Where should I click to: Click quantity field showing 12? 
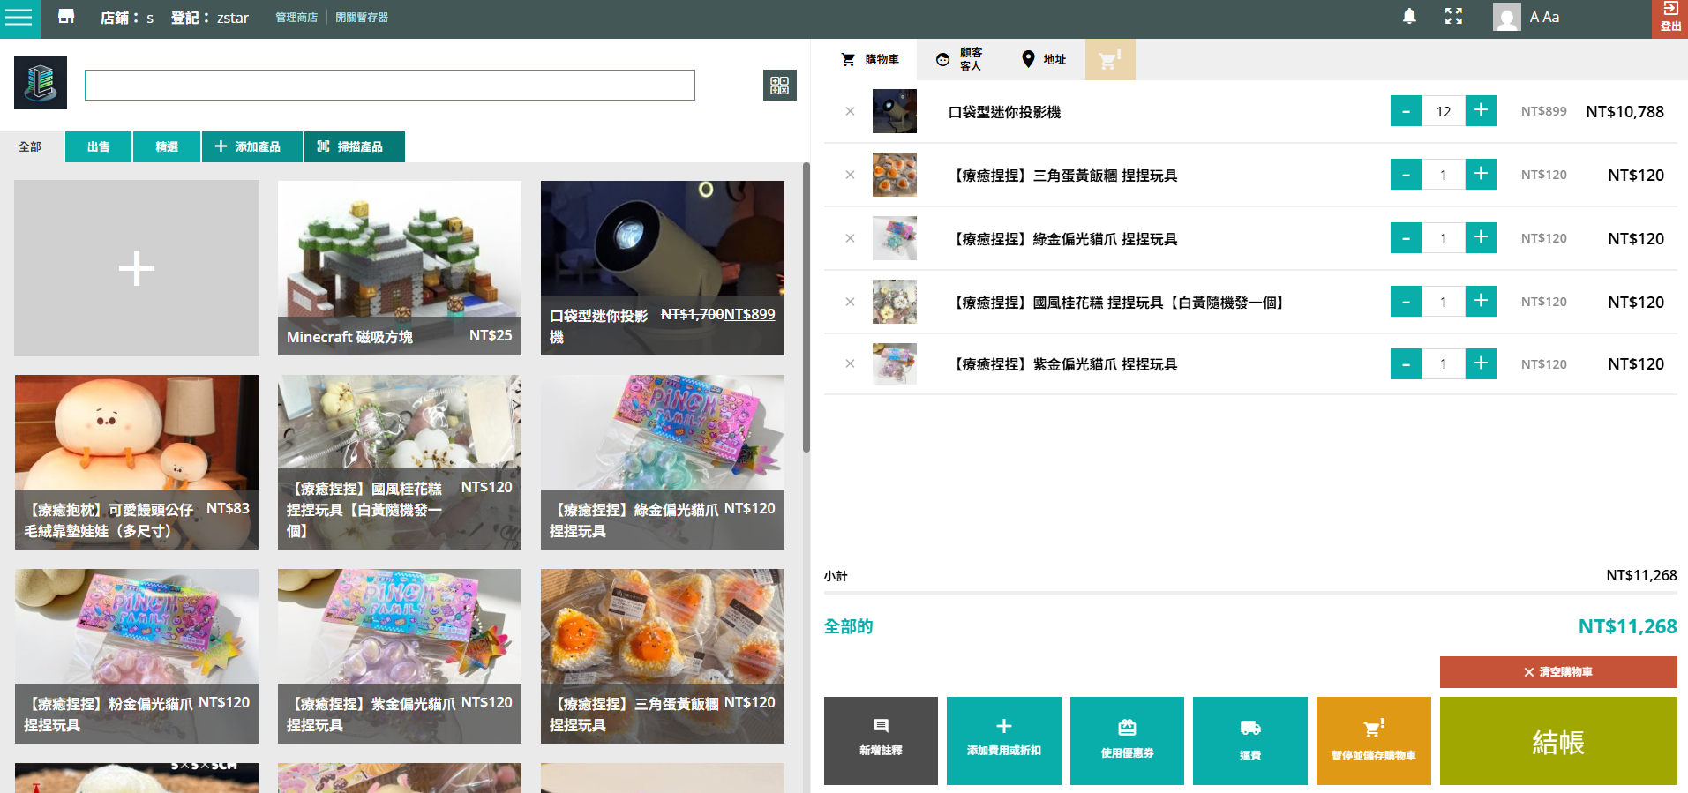1444,111
